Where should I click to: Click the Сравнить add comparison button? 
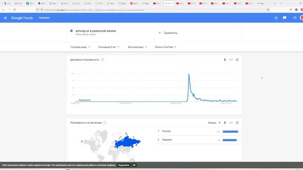pos(168,33)
